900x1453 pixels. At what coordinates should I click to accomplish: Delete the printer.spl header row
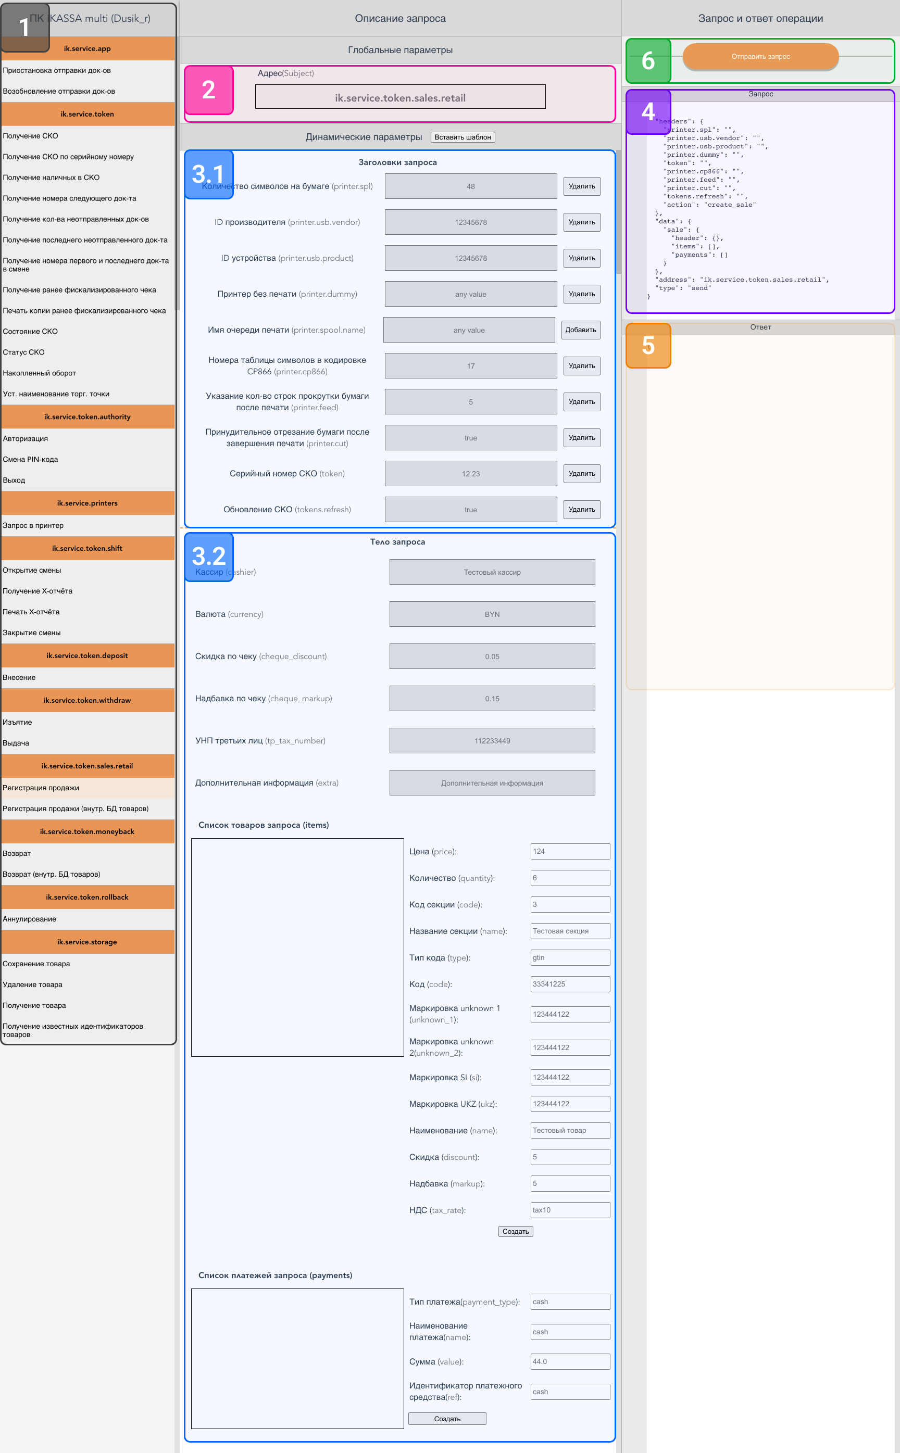pyautogui.click(x=581, y=186)
